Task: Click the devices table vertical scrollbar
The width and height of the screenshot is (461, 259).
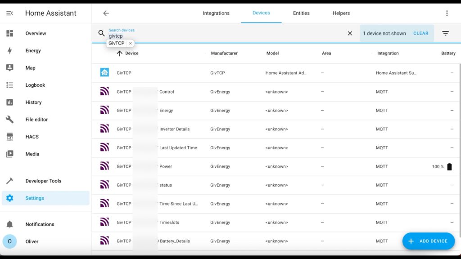Action: 460,150
